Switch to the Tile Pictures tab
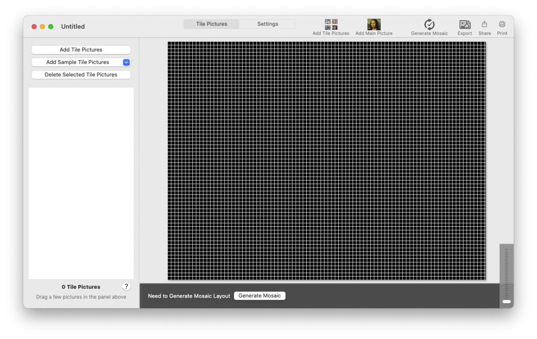Image resolution: width=537 pixels, height=339 pixels. (211, 24)
